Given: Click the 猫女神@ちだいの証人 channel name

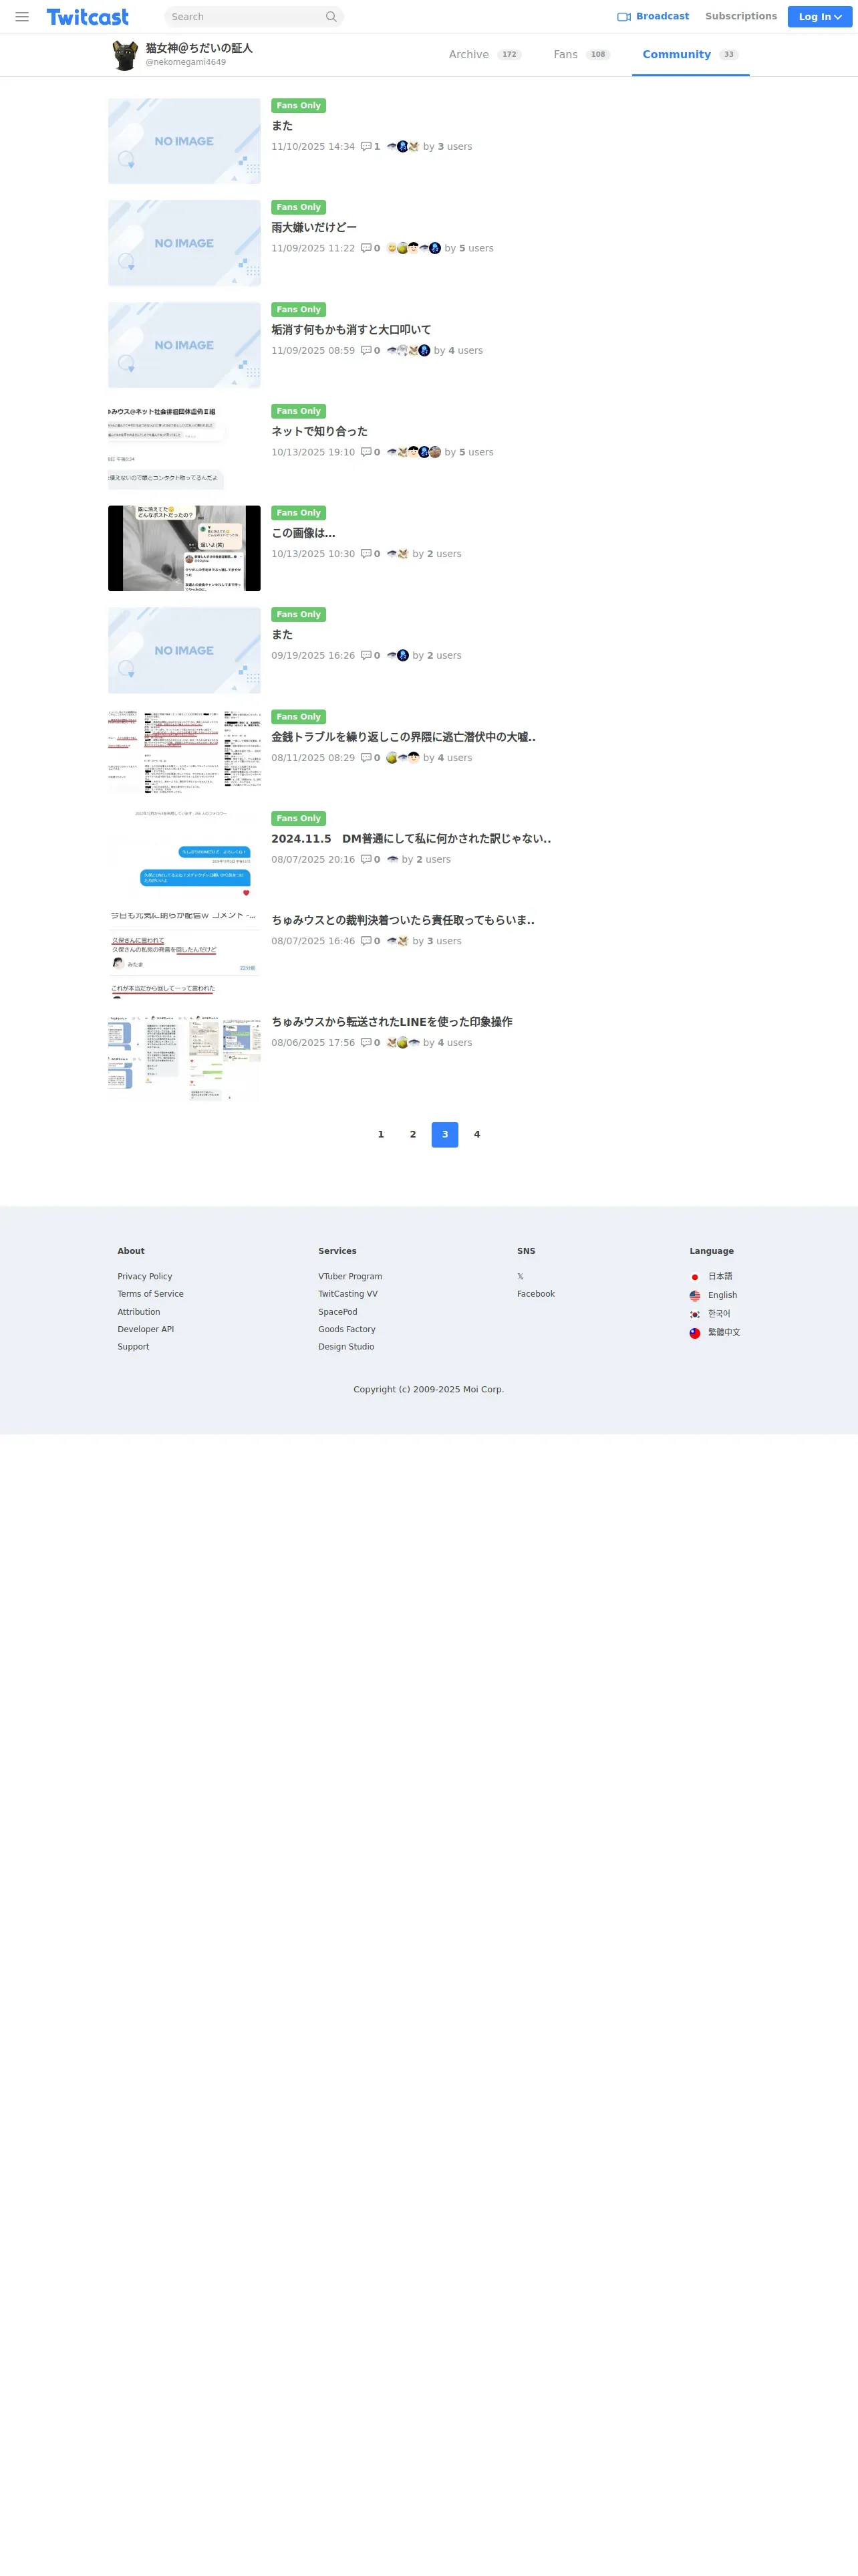Looking at the screenshot, I should click(x=198, y=49).
